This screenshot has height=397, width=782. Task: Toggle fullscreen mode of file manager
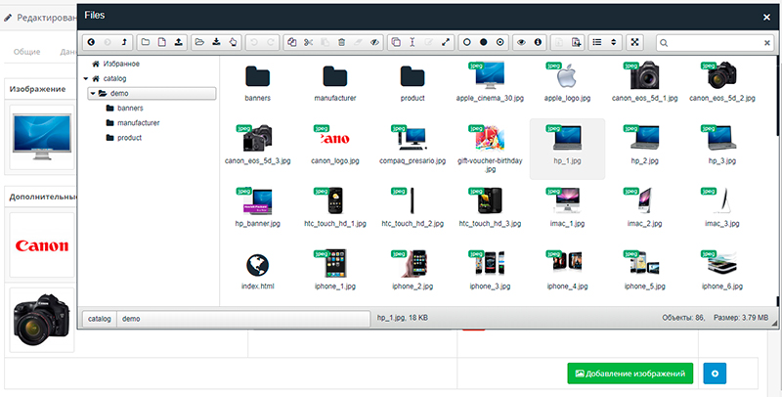click(634, 43)
